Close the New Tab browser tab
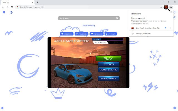 32,2
